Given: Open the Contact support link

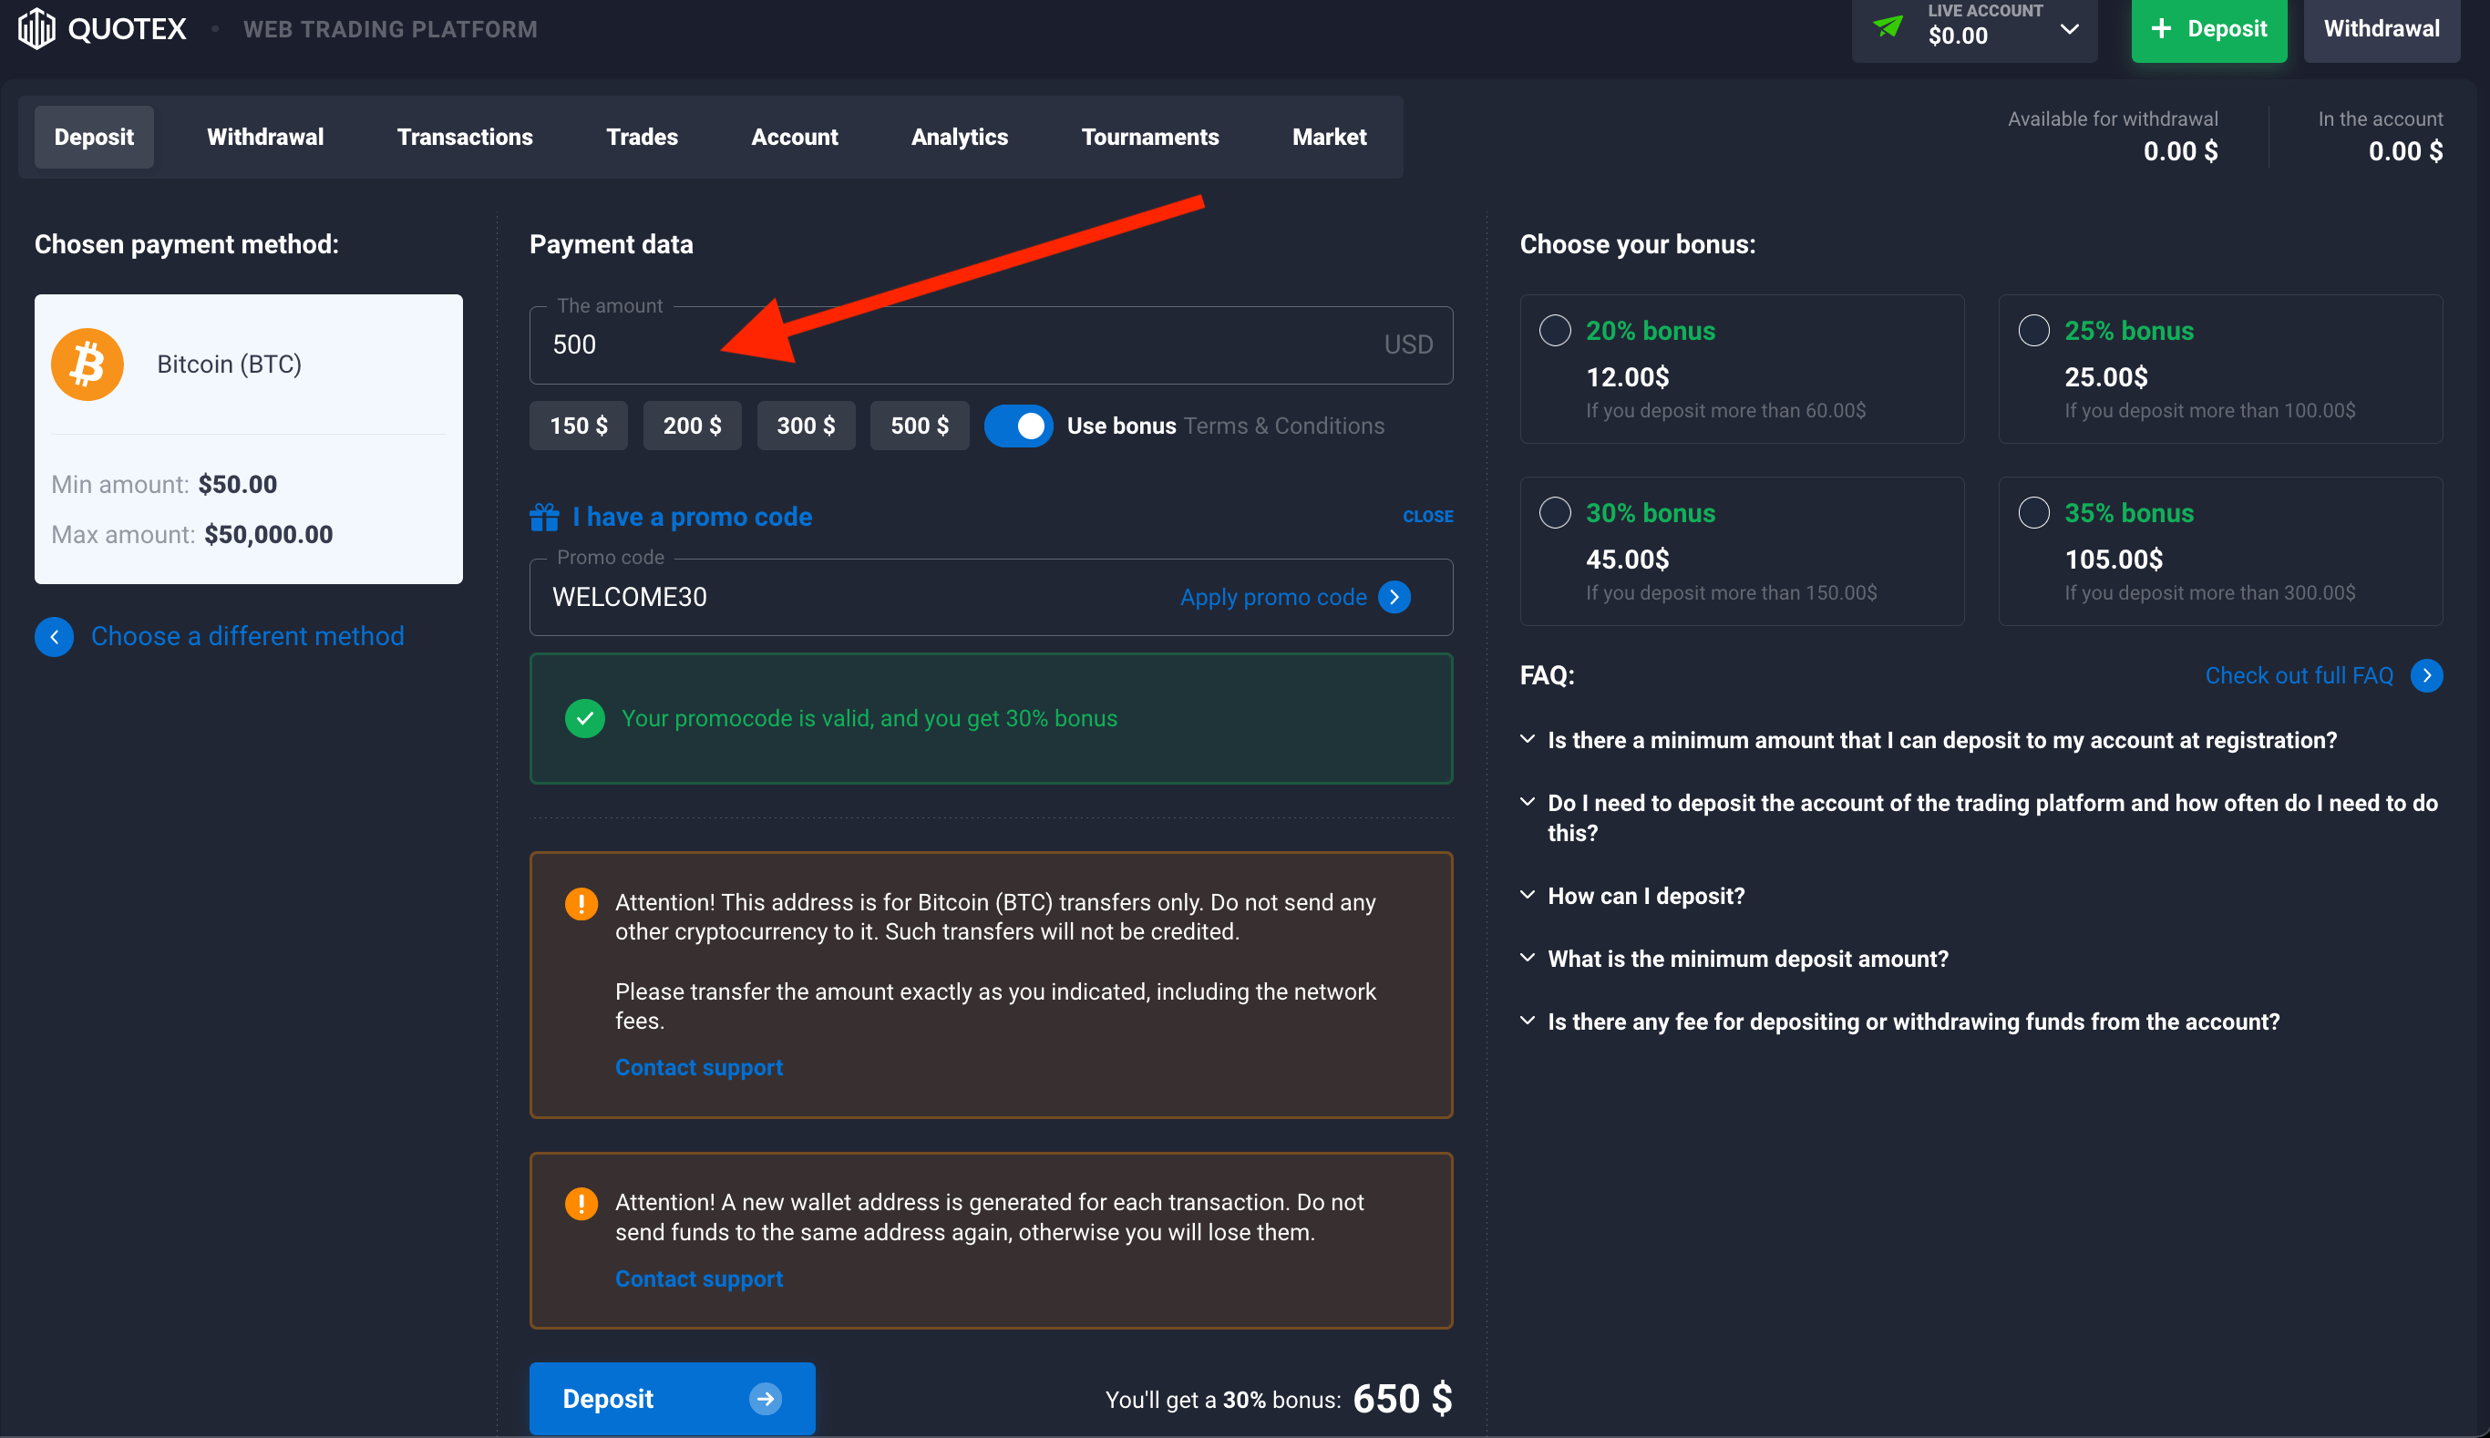Looking at the screenshot, I should (x=698, y=1066).
